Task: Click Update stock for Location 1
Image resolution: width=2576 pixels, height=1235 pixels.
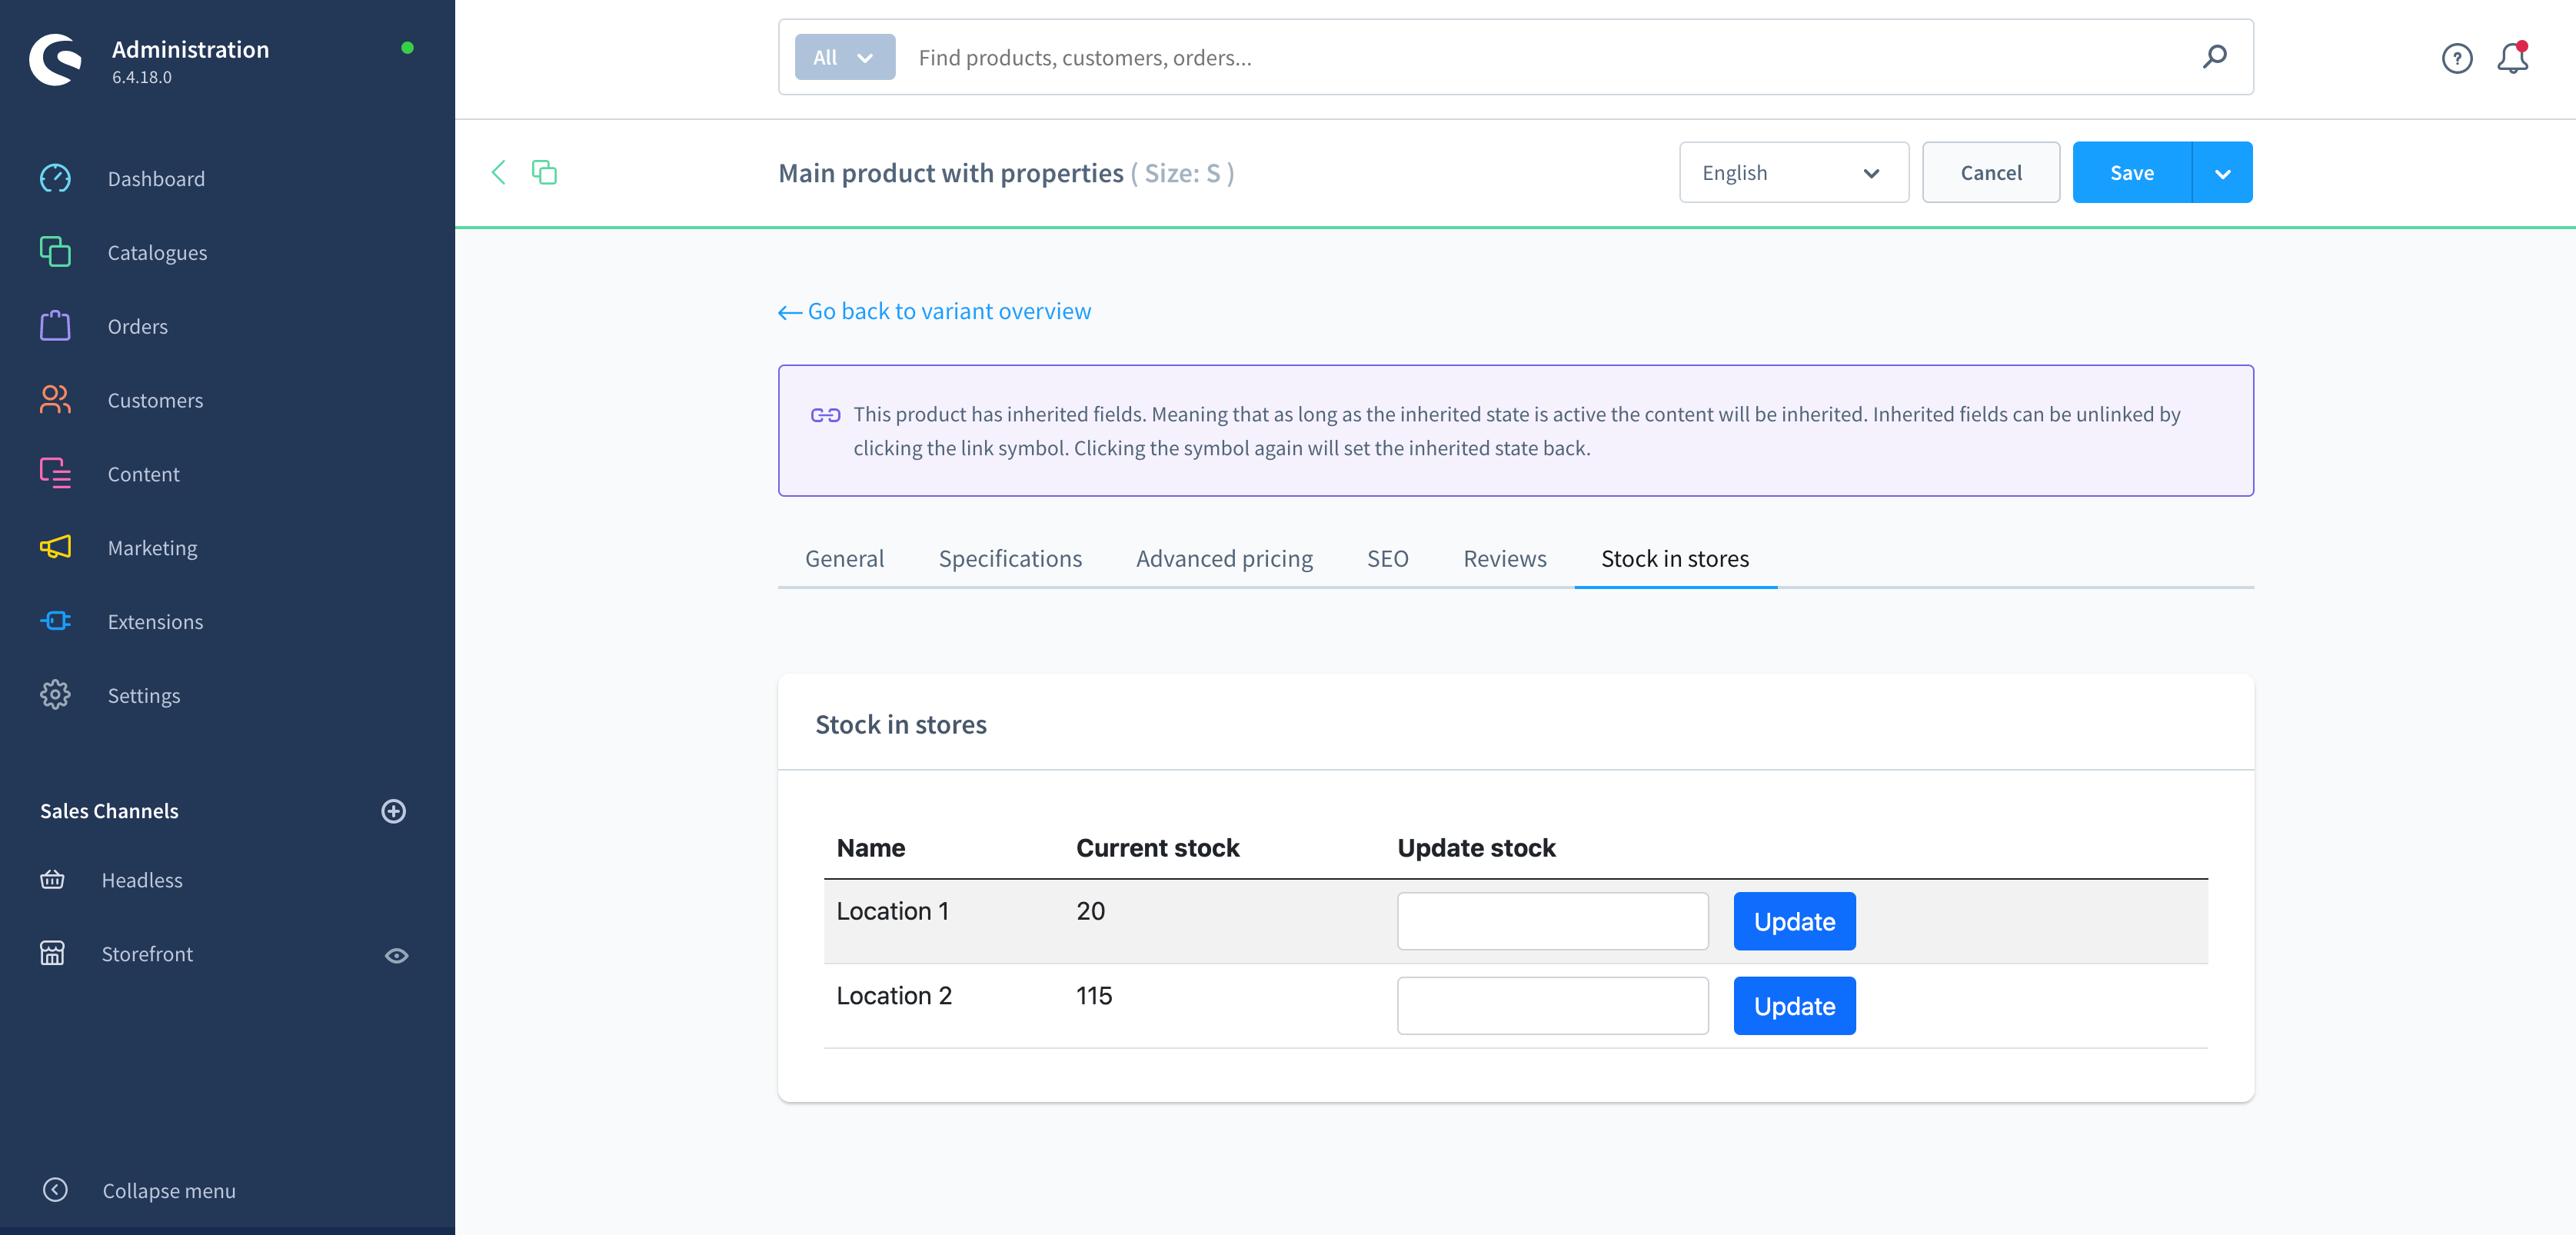Action: 1553,920
